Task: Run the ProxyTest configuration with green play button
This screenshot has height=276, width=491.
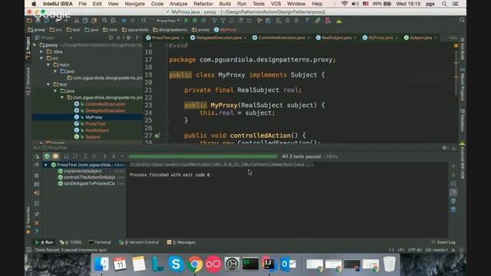Action: coord(186,21)
